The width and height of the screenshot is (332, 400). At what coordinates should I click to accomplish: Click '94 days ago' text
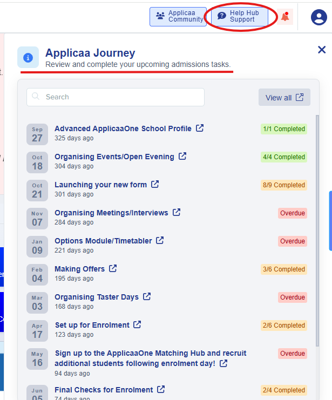pyautogui.click(x=72, y=374)
